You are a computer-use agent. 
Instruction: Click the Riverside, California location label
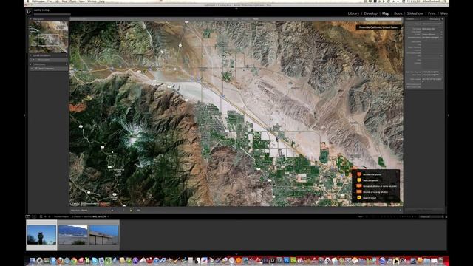pyautogui.click(x=378, y=27)
